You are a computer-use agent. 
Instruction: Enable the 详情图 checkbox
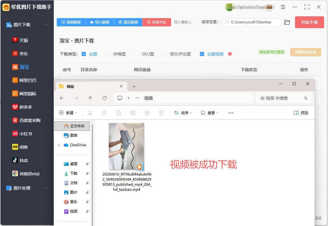coord(108,54)
